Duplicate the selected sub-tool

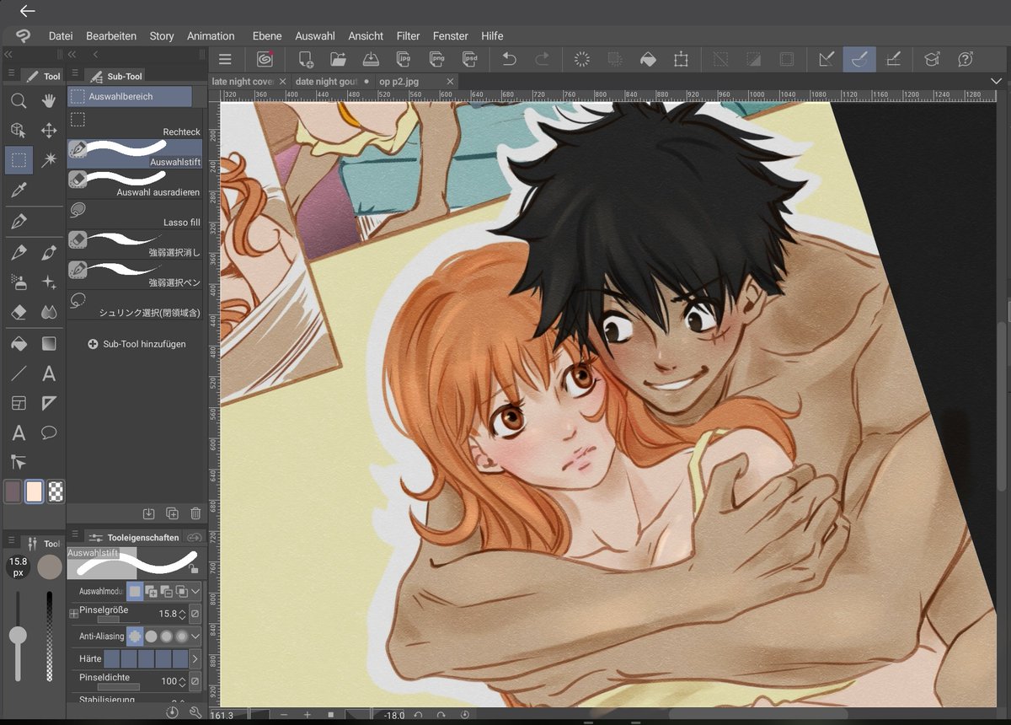172,513
